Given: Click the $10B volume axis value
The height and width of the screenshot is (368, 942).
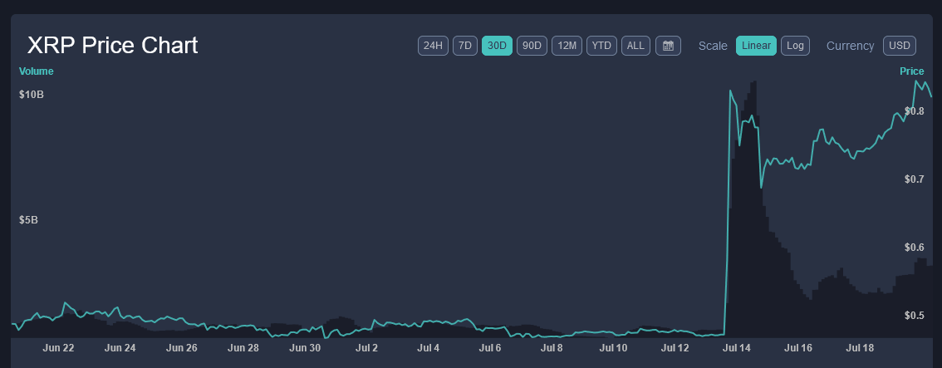Looking at the screenshot, I should (32, 95).
